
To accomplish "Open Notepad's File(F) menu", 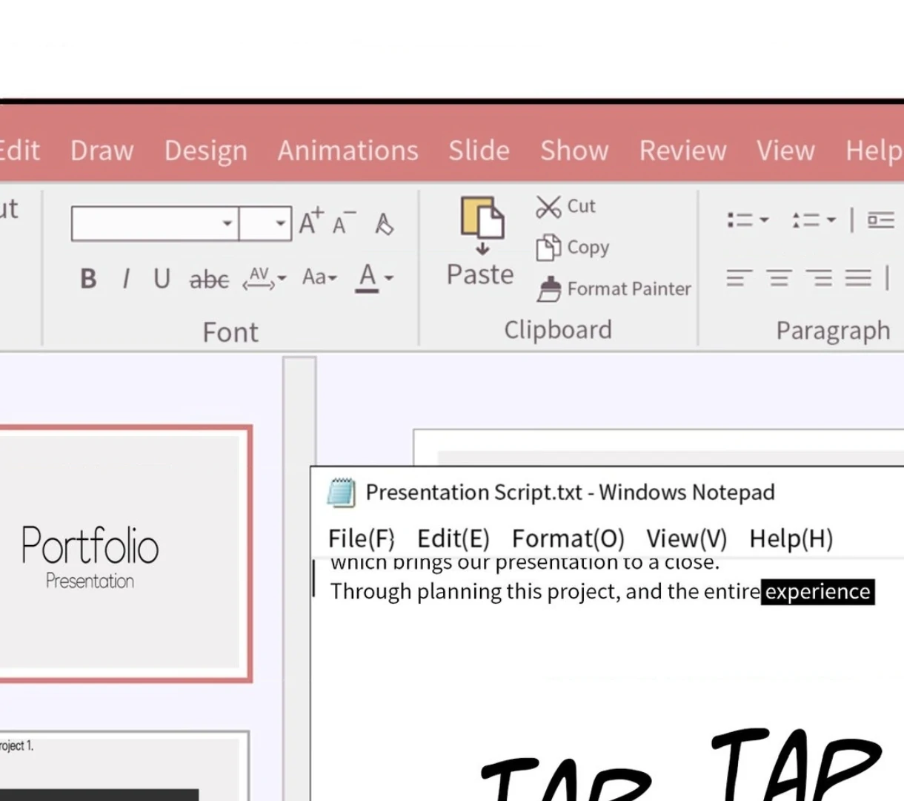I will tap(361, 538).
